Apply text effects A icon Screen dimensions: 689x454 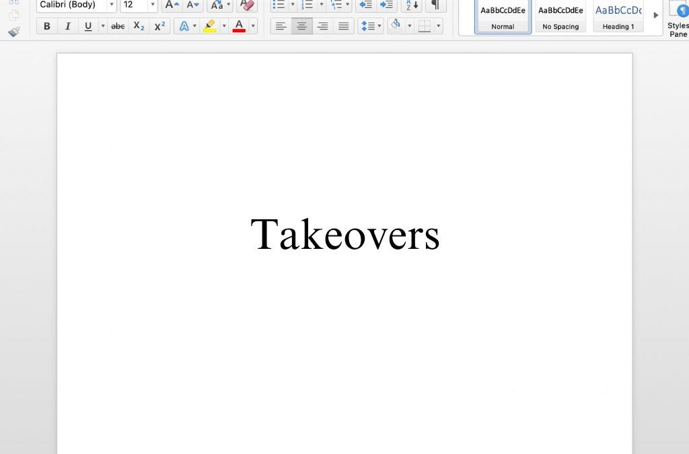click(x=184, y=26)
